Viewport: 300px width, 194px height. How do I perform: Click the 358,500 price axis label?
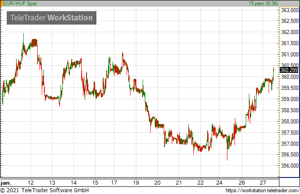[x=290, y=110]
